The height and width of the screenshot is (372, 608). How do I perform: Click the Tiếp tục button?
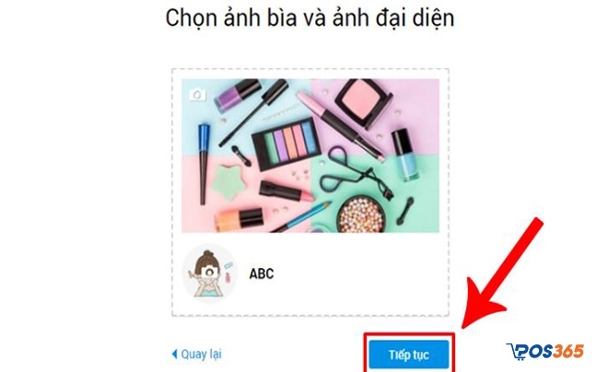pos(409,355)
